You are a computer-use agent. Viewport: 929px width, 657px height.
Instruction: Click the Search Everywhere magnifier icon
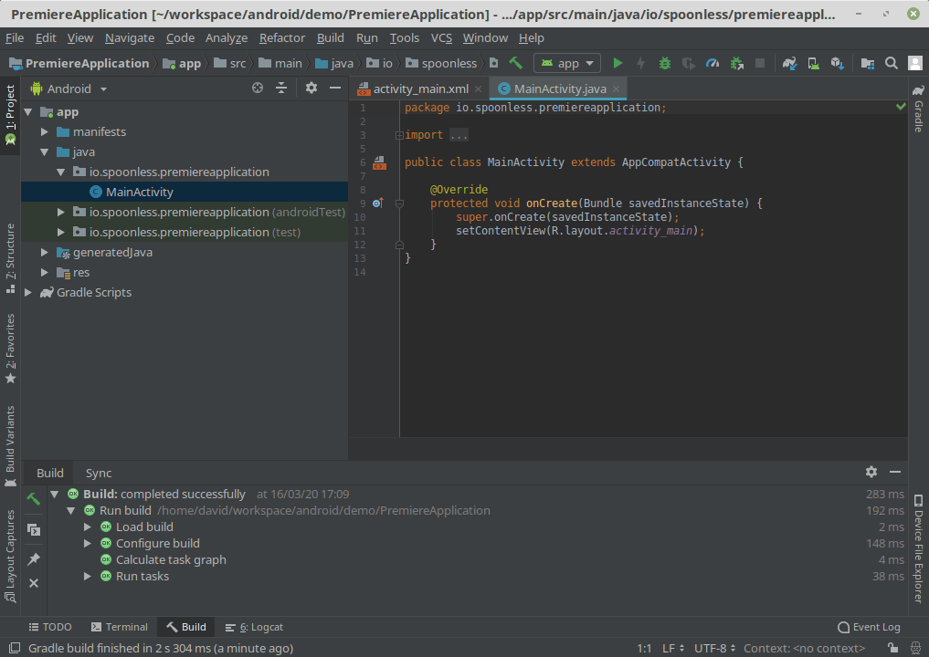click(x=891, y=63)
